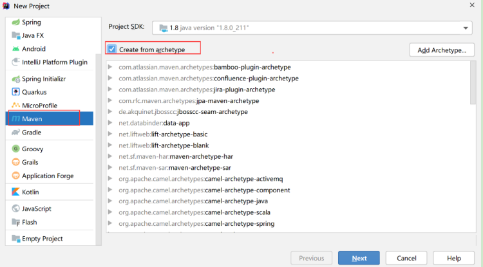Expand the lift-archetype-basic node
Screen dimensions: 483x267
pos(110,134)
